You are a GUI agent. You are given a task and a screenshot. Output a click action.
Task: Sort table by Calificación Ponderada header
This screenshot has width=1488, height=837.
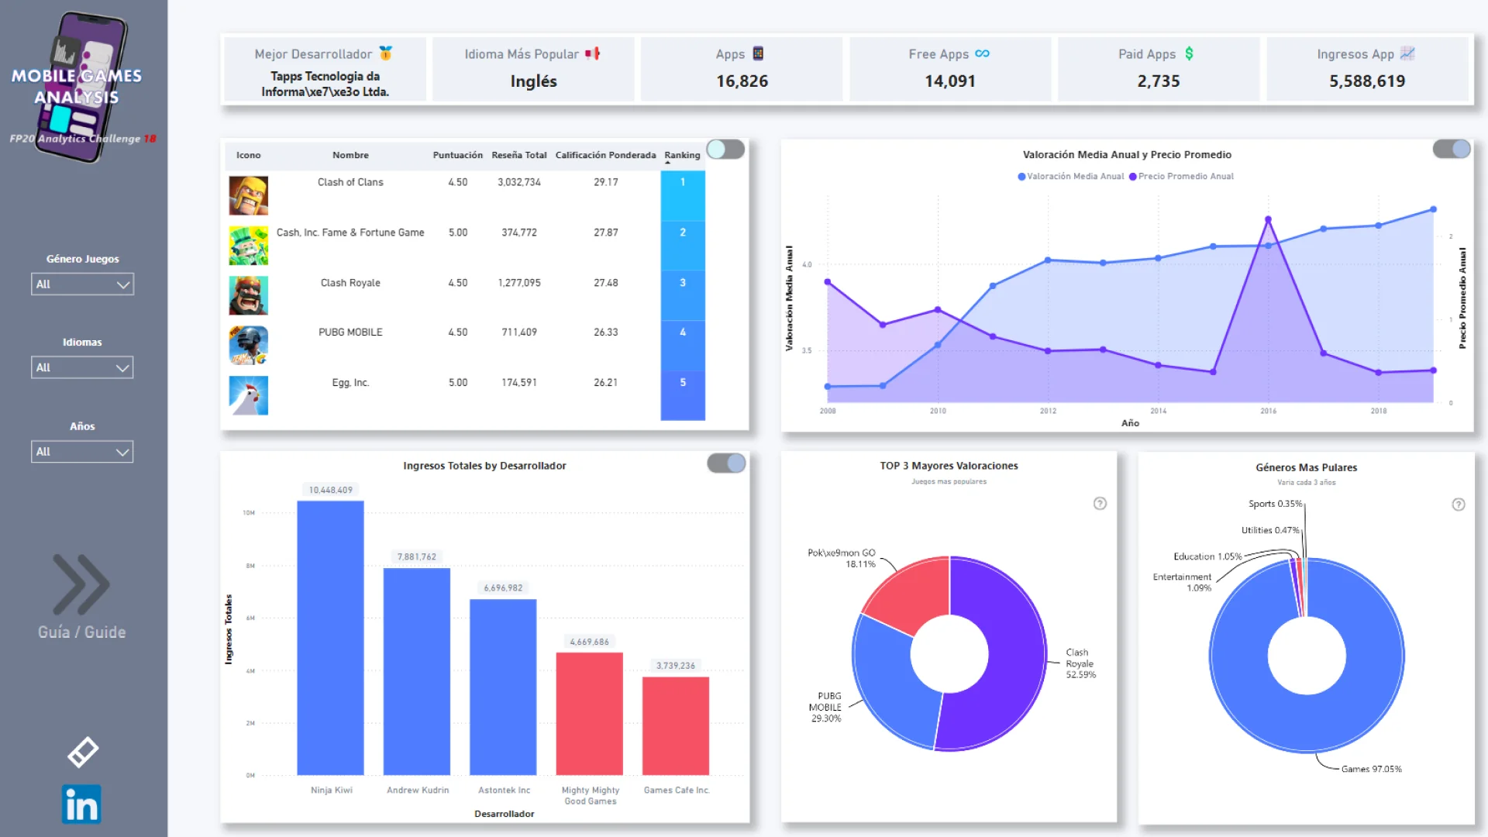point(605,155)
